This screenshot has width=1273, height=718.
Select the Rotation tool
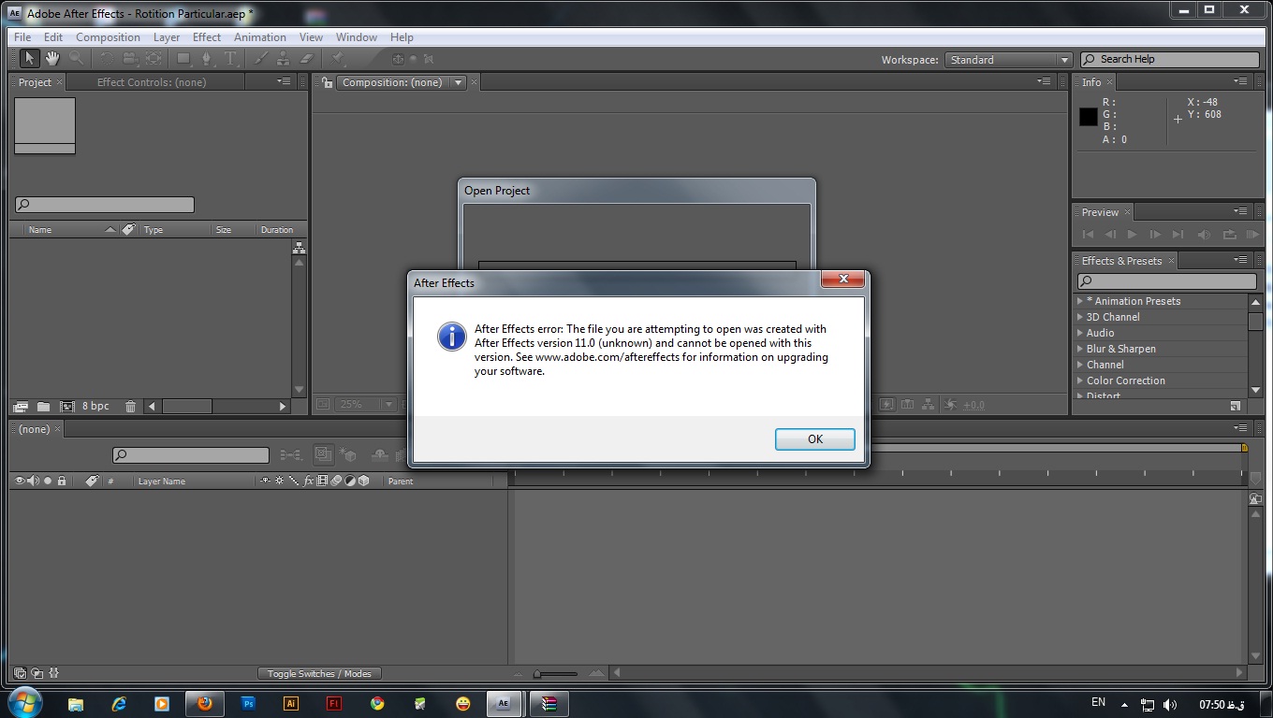click(107, 59)
